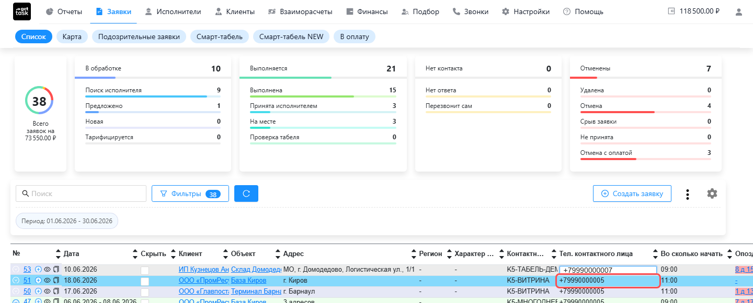Sort table by Дата column arrows
The image size is (753, 303).
coord(58,254)
